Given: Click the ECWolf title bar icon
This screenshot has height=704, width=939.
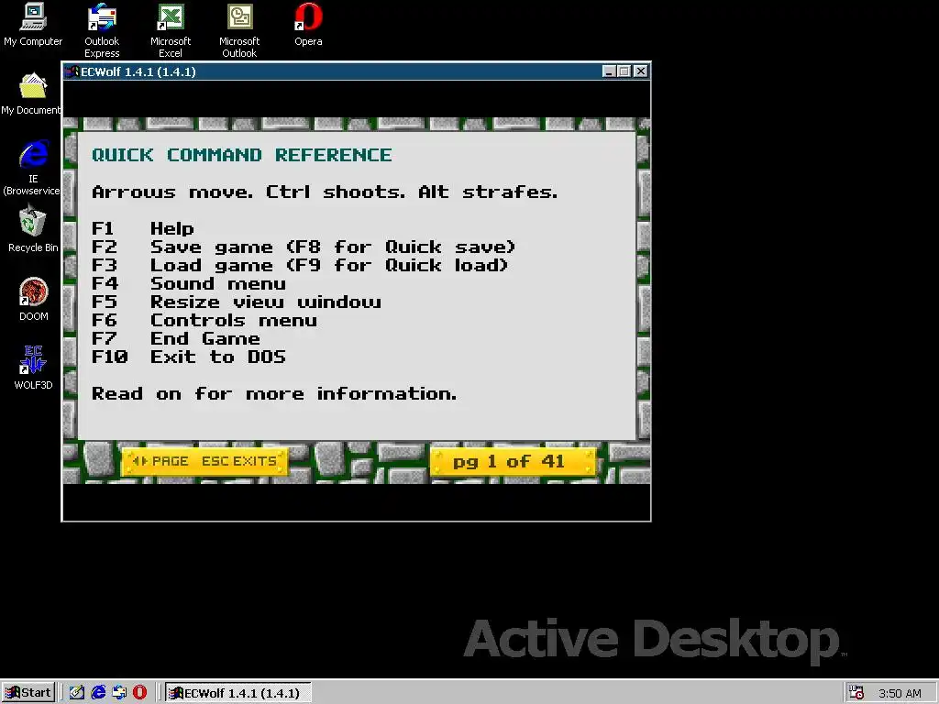Looking at the screenshot, I should click(72, 71).
